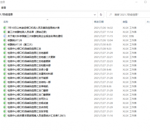
Task: Click the XLSX icon of 核酸统计7.30（第三次）
Action: pyautogui.click(x=4, y=44)
